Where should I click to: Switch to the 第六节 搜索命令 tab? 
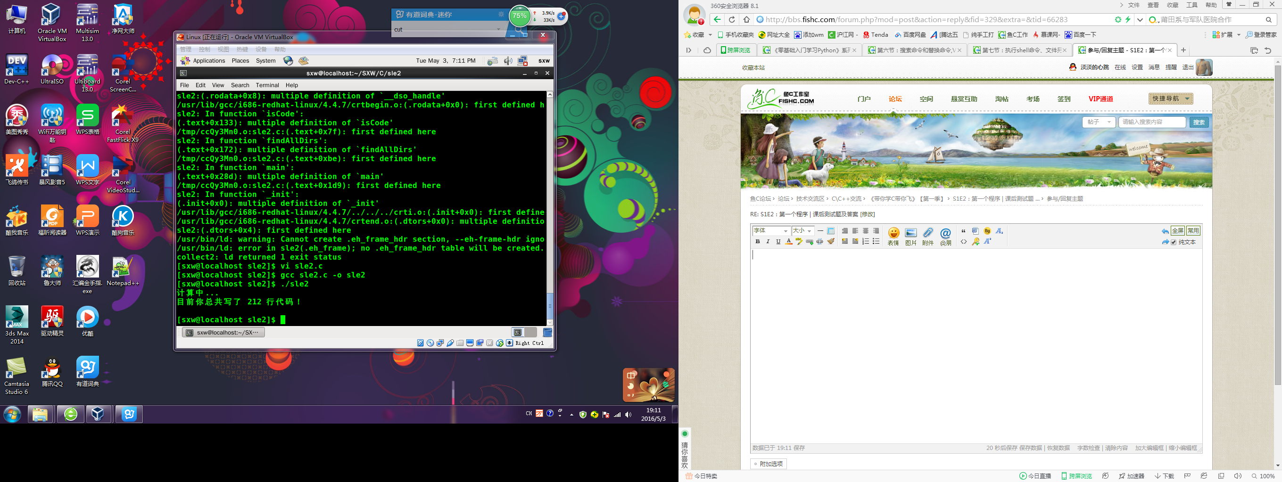(914, 50)
